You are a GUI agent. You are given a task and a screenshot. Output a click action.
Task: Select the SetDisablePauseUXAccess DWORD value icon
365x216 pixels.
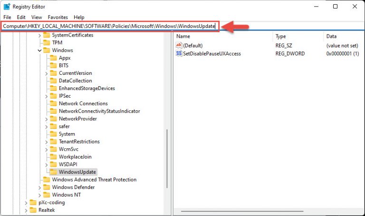(179, 54)
